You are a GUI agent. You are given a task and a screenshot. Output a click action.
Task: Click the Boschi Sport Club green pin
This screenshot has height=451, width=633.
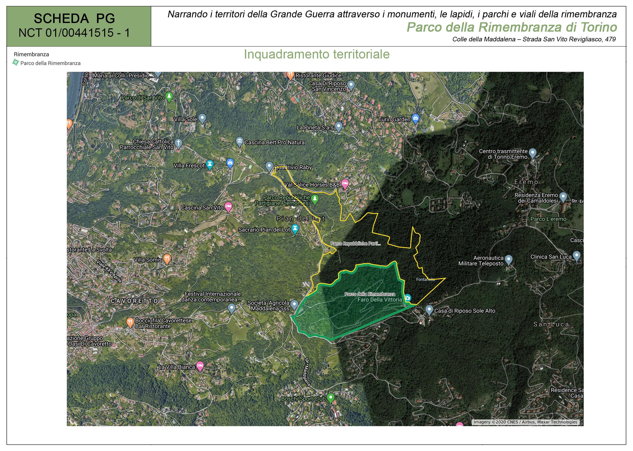[x=330, y=397]
